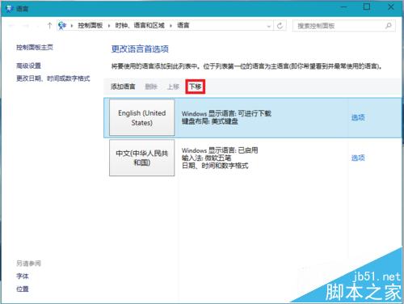Click 键盘布局: 美式键盘 text

pyautogui.click(x=210, y=121)
